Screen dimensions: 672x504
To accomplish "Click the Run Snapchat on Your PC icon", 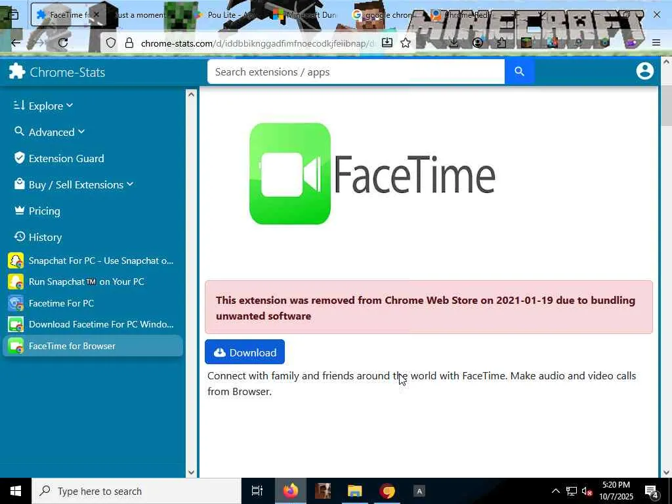I will [x=16, y=282].
